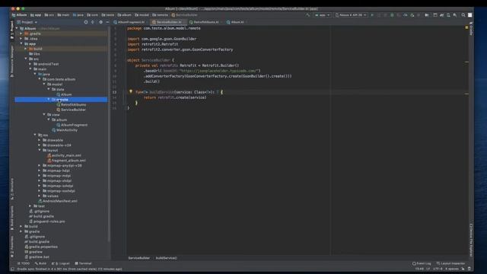
Task: Open the Build Variants side tab
Action: point(12,218)
